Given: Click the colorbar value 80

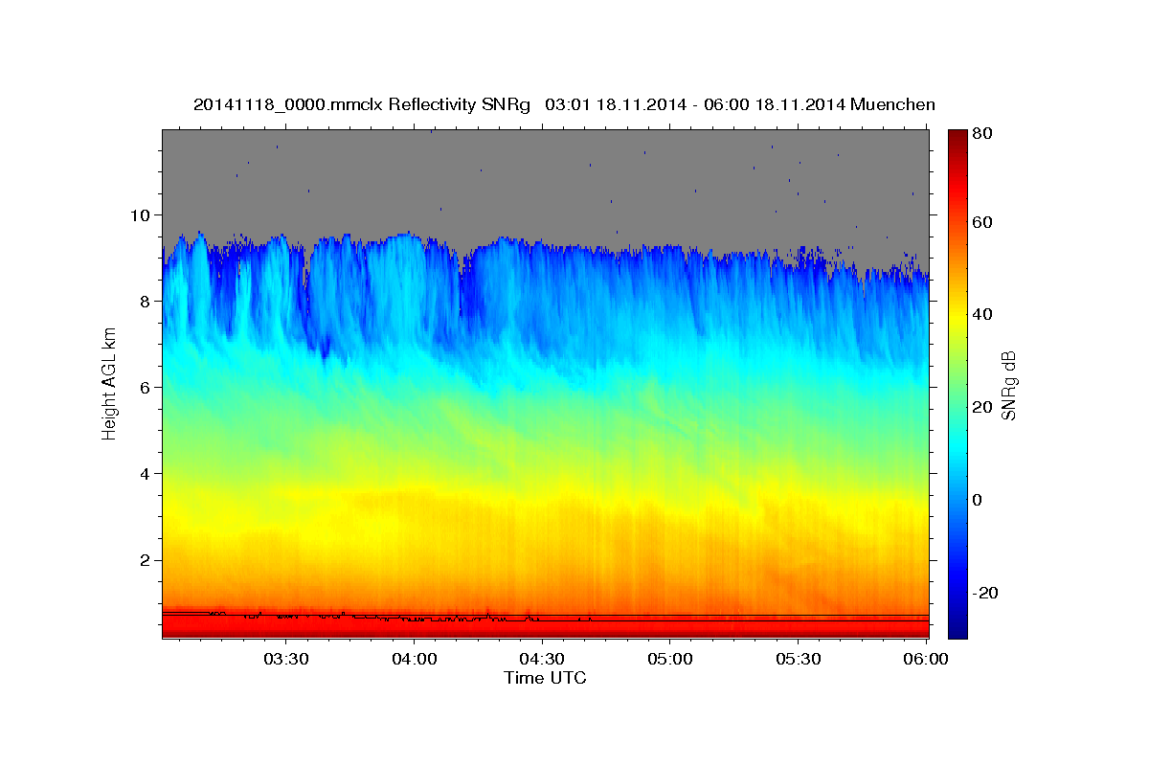Looking at the screenshot, I should coord(984,134).
